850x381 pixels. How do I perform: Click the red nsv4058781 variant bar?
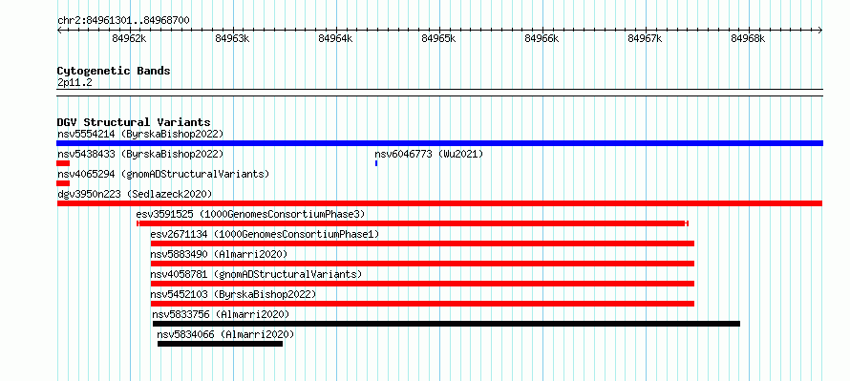422,284
